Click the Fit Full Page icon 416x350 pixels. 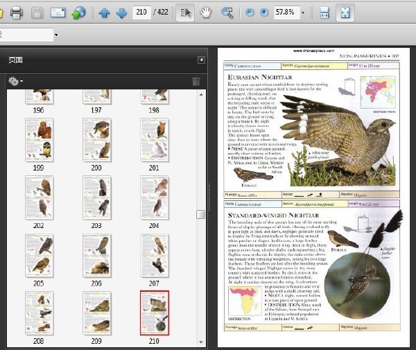point(345,12)
